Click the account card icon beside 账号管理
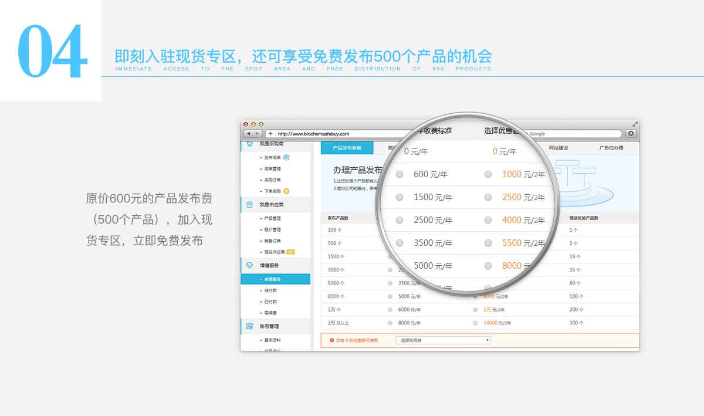Viewport: 704px width, 416px height. click(249, 326)
